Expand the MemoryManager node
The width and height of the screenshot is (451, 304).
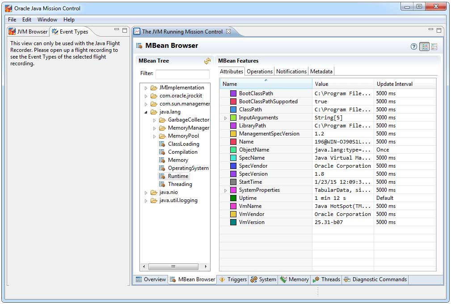pos(155,128)
